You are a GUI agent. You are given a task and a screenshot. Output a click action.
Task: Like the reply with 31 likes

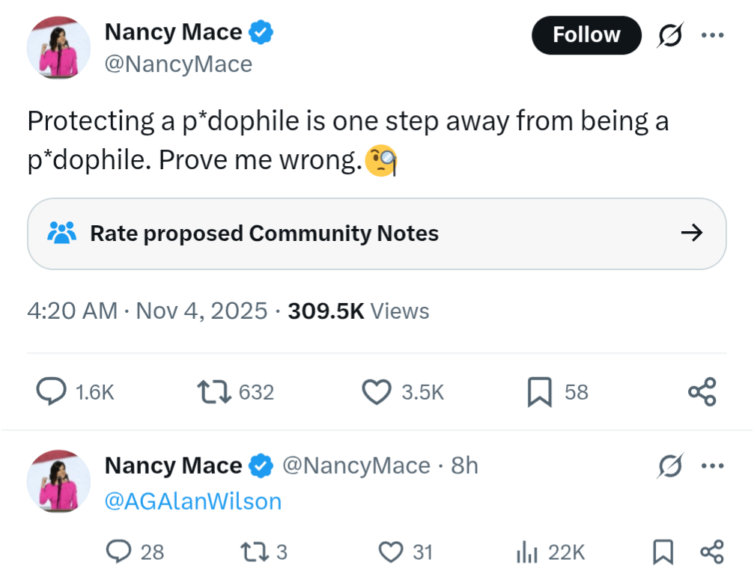coord(390,552)
